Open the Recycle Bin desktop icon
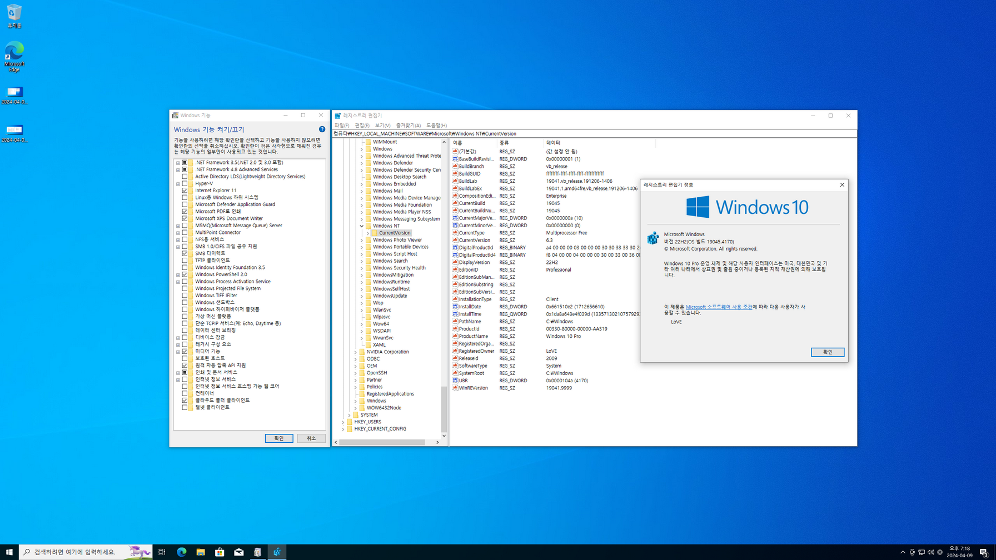996x560 pixels. (14, 16)
